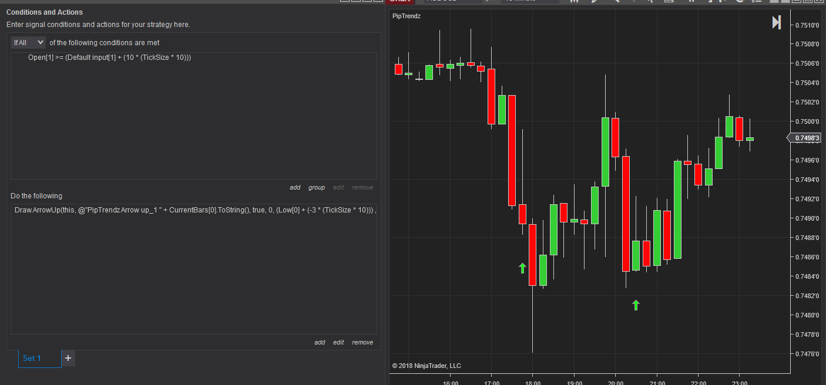Click remove under the Do the following list
This screenshot has height=385, width=826.
tap(362, 342)
